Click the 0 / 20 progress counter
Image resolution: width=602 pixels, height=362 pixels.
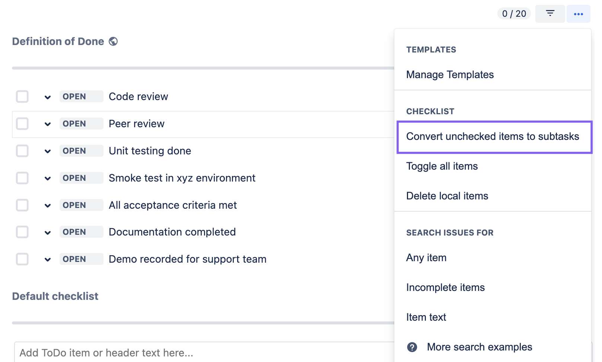click(x=514, y=13)
